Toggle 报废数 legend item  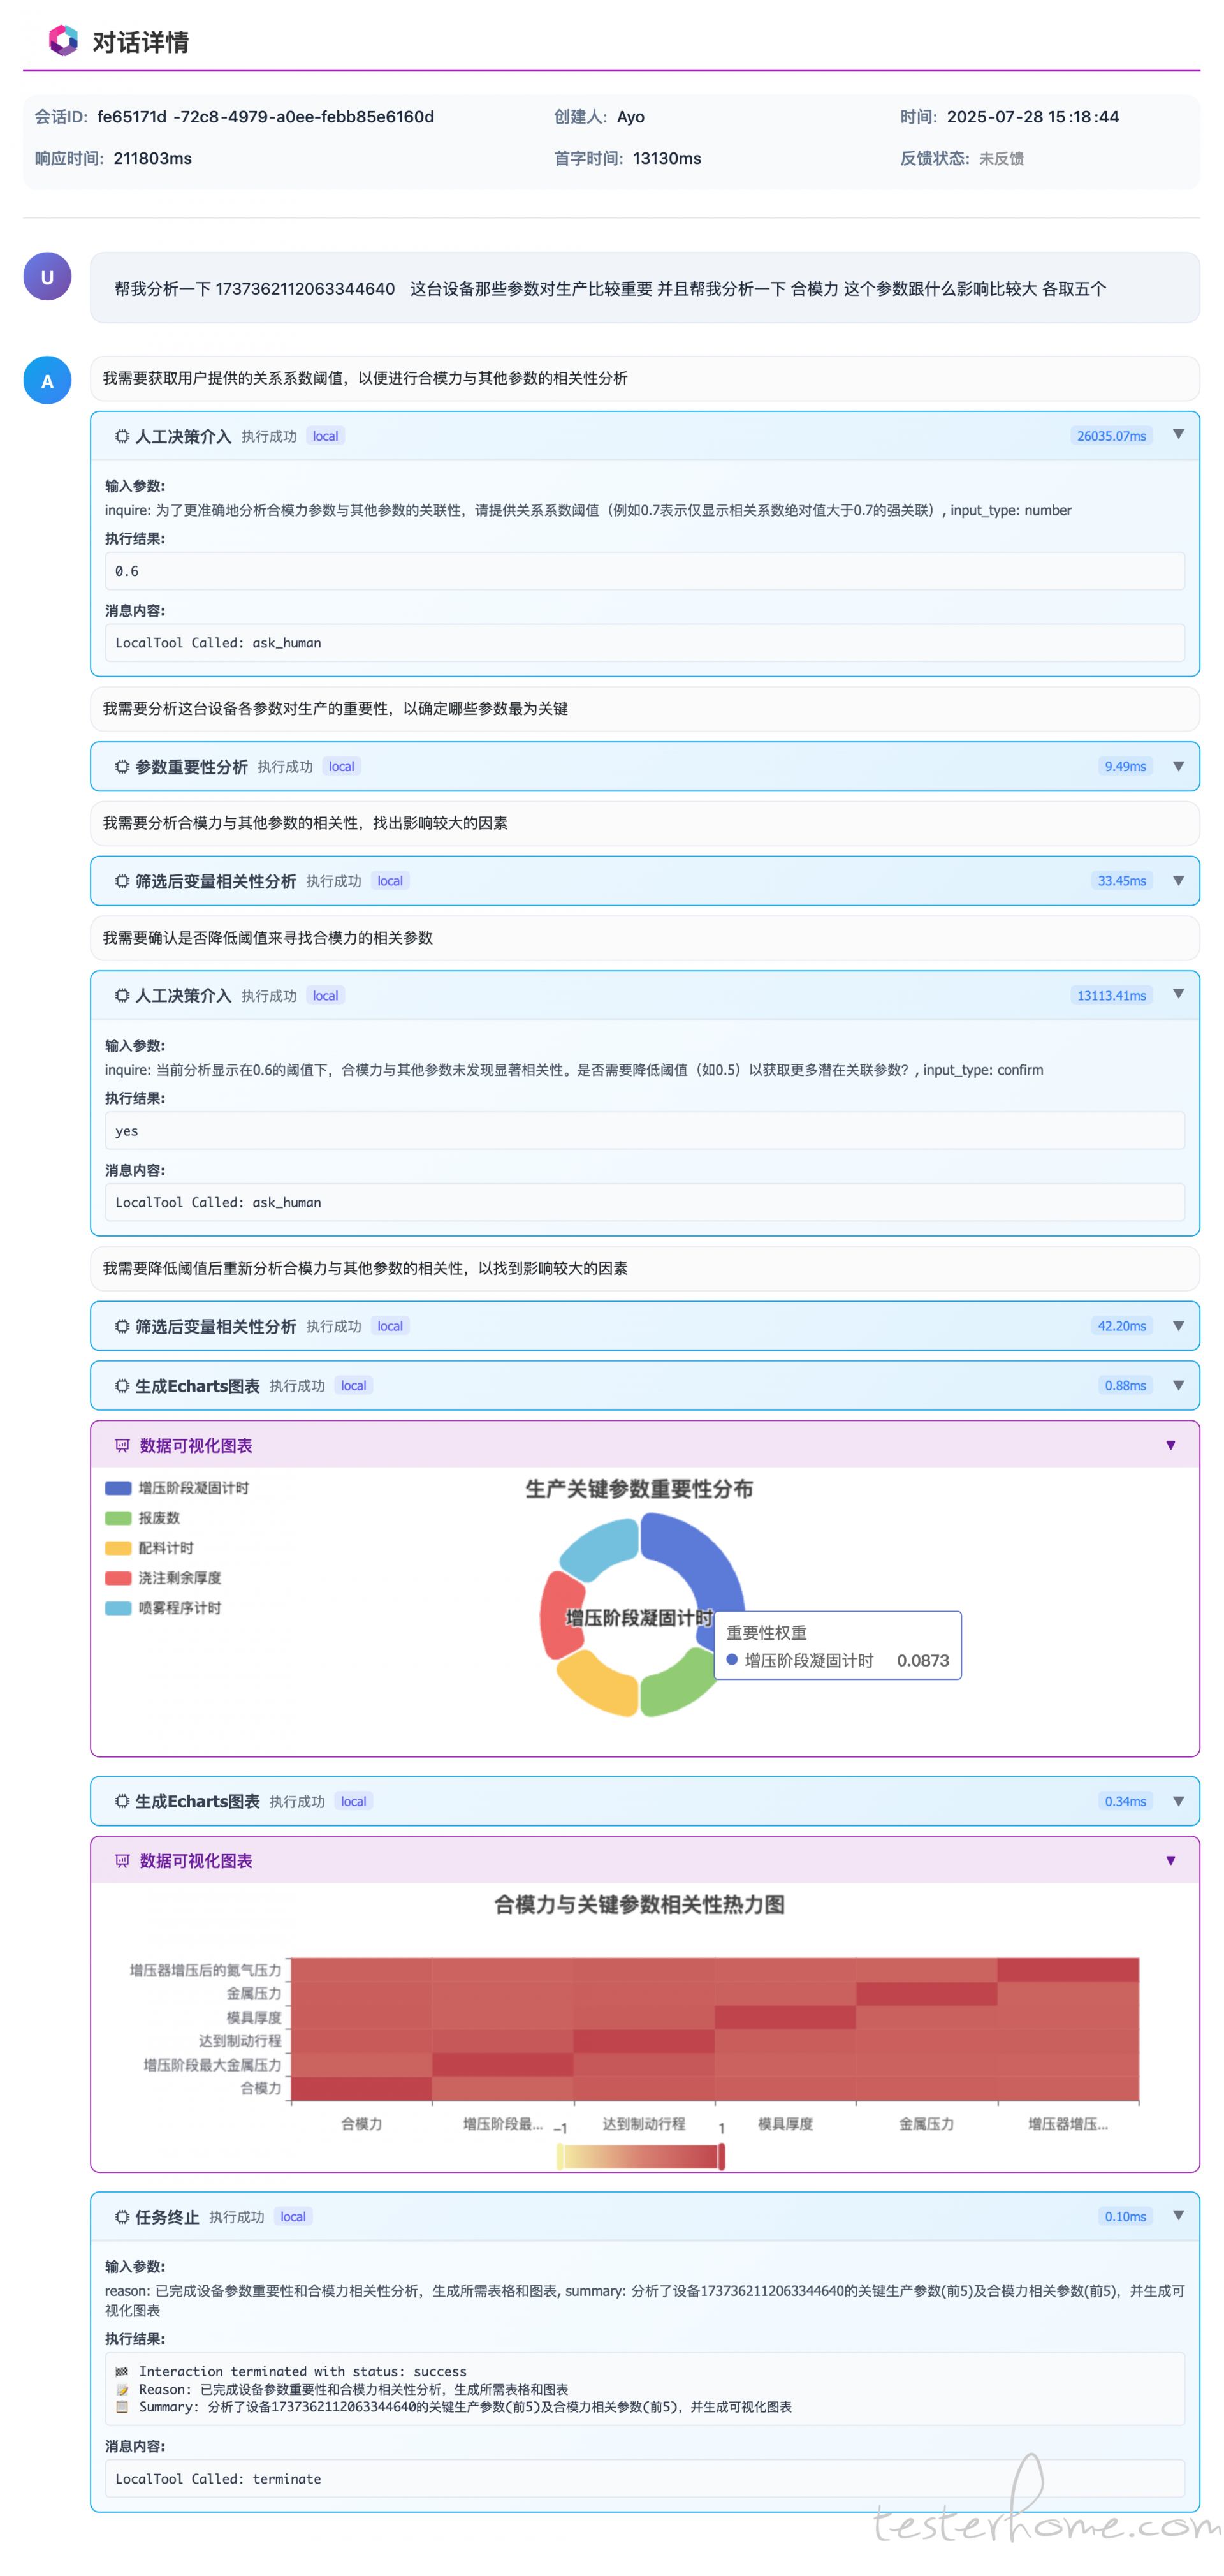pos(143,1518)
